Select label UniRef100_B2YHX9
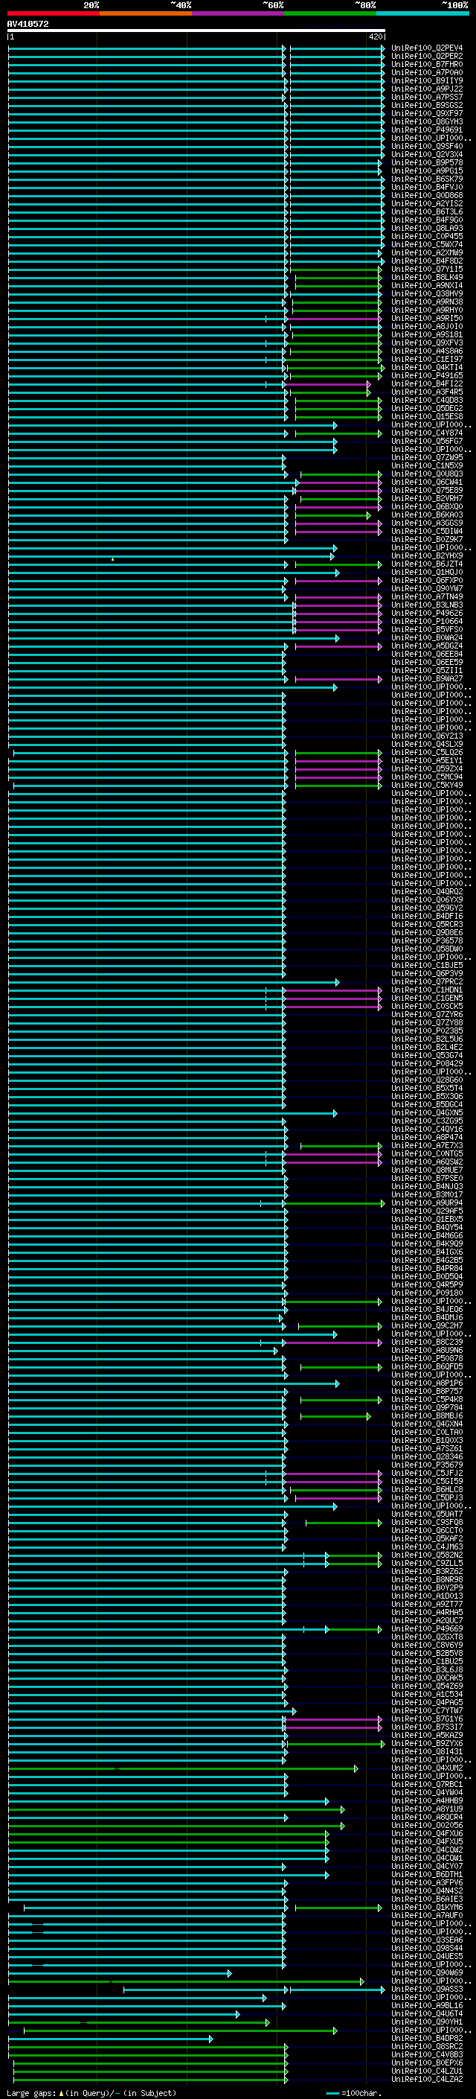Image resolution: width=476 pixels, height=2099 pixels. coord(427,555)
